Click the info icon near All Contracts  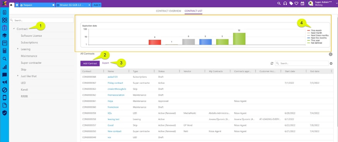(x=330, y=54)
